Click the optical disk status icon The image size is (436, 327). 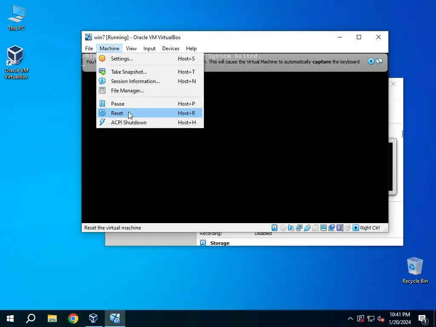(283, 228)
